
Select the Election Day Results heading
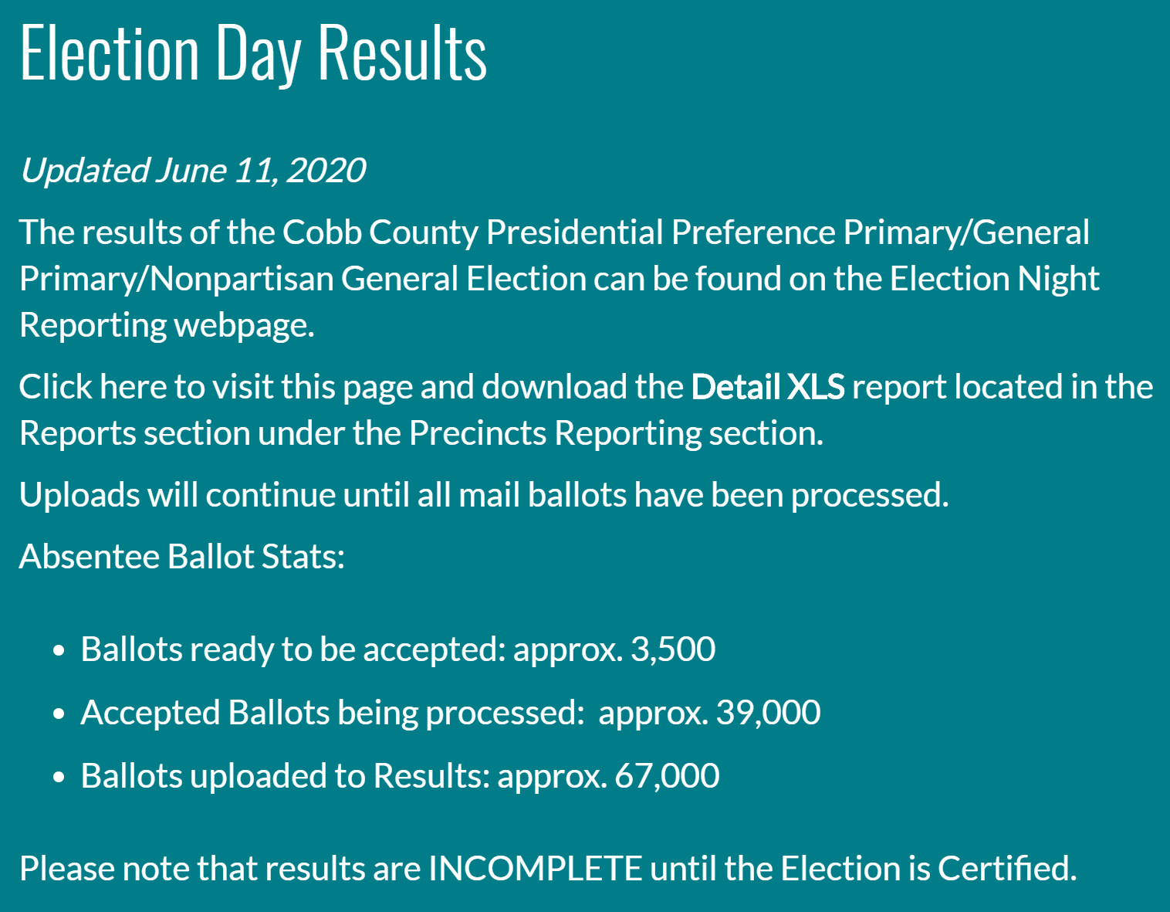(253, 53)
